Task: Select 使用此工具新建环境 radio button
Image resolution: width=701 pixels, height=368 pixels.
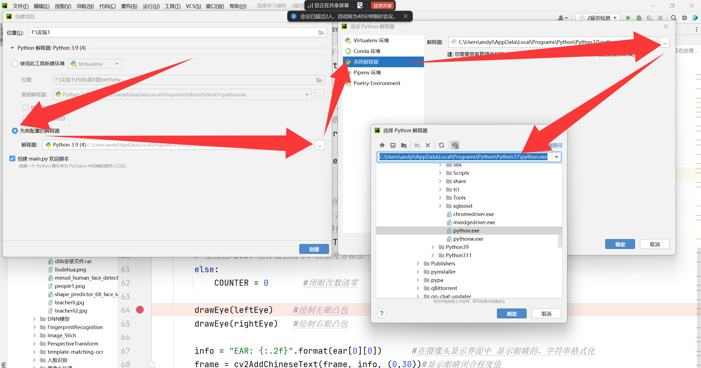Action: click(x=15, y=64)
